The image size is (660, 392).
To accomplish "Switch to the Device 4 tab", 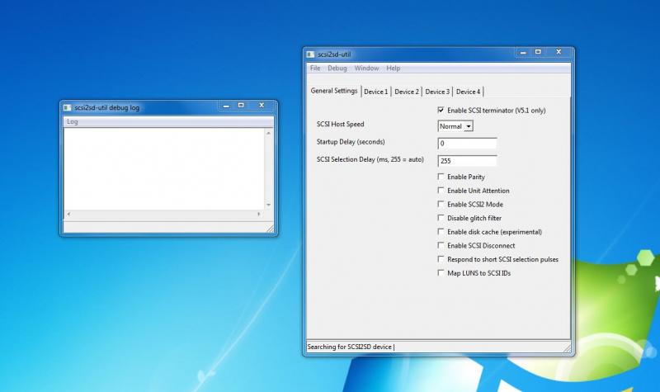I will [468, 92].
